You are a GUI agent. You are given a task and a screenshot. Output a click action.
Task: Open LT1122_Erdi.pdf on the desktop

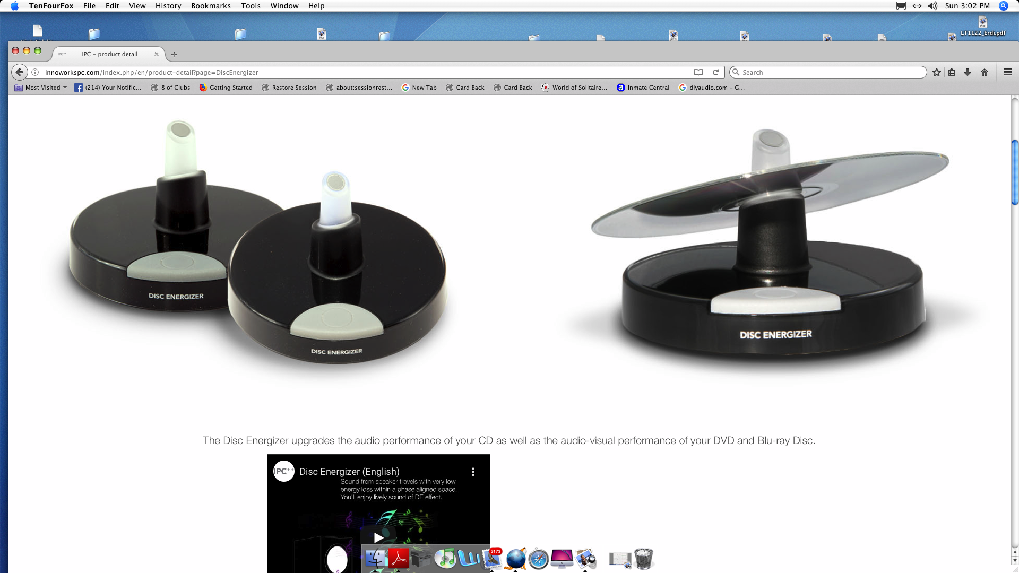[983, 27]
